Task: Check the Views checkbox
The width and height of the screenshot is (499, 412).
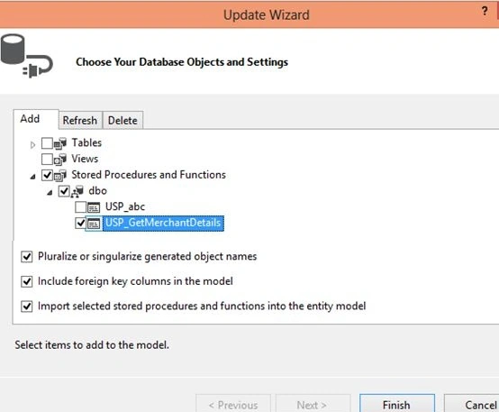Action: [47, 159]
